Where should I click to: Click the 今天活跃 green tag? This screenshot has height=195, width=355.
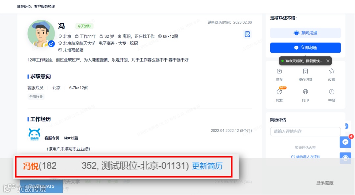(x=84, y=26)
